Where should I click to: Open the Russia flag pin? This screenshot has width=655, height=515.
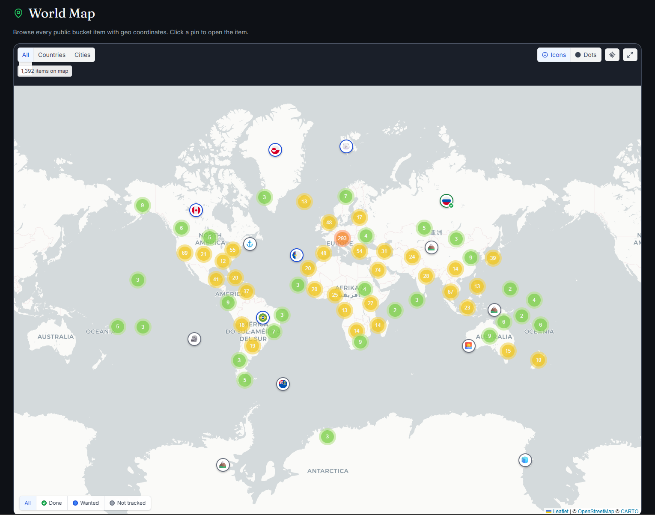click(447, 201)
